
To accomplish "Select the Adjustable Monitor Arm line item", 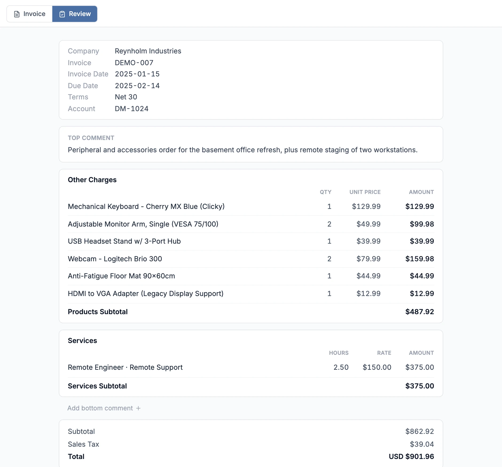I will pyautogui.click(x=251, y=224).
